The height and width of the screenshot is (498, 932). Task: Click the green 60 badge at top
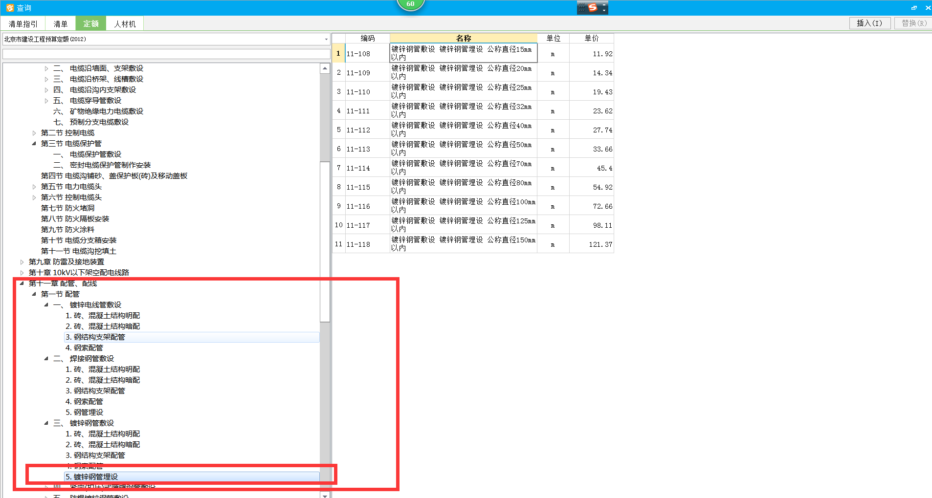[x=410, y=4]
